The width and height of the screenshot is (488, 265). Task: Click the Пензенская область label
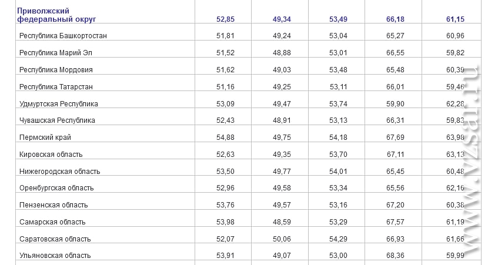coord(54,205)
